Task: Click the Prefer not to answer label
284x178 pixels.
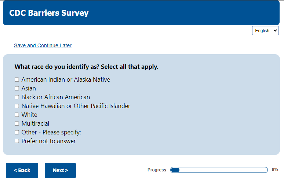Action: coord(48,141)
